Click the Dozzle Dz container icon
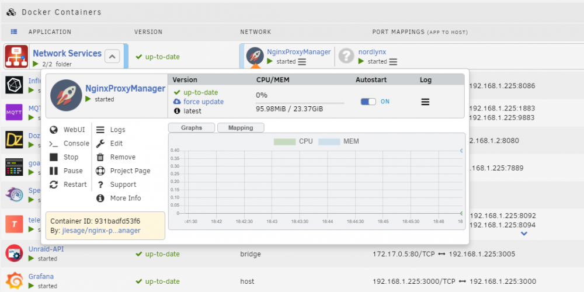 (x=15, y=140)
